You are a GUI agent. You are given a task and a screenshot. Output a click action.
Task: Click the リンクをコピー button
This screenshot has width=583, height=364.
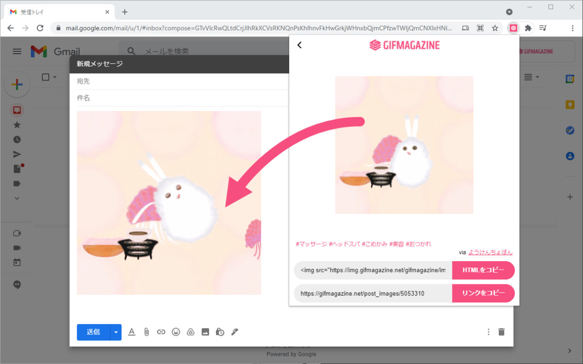(x=483, y=293)
